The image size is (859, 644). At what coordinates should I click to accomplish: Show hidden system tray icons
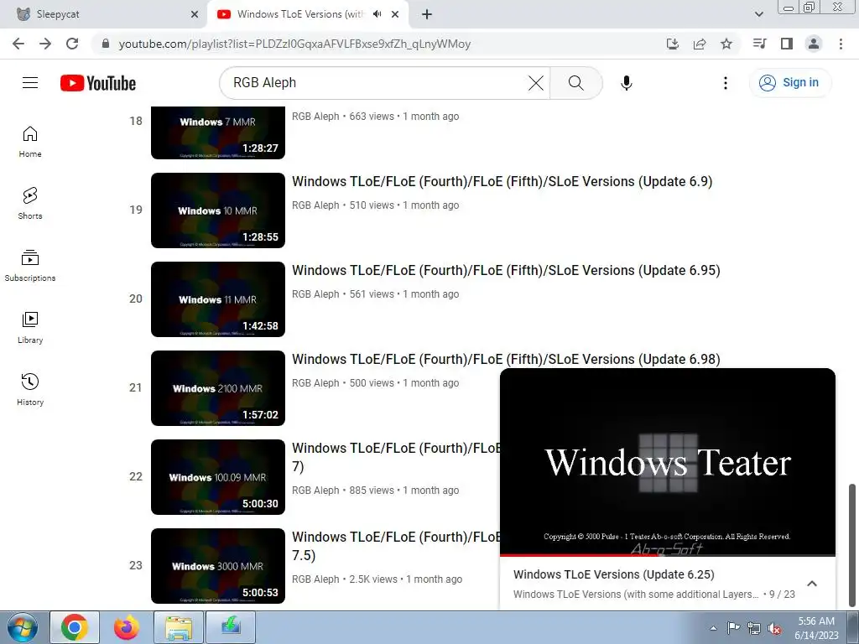point(713,628)
